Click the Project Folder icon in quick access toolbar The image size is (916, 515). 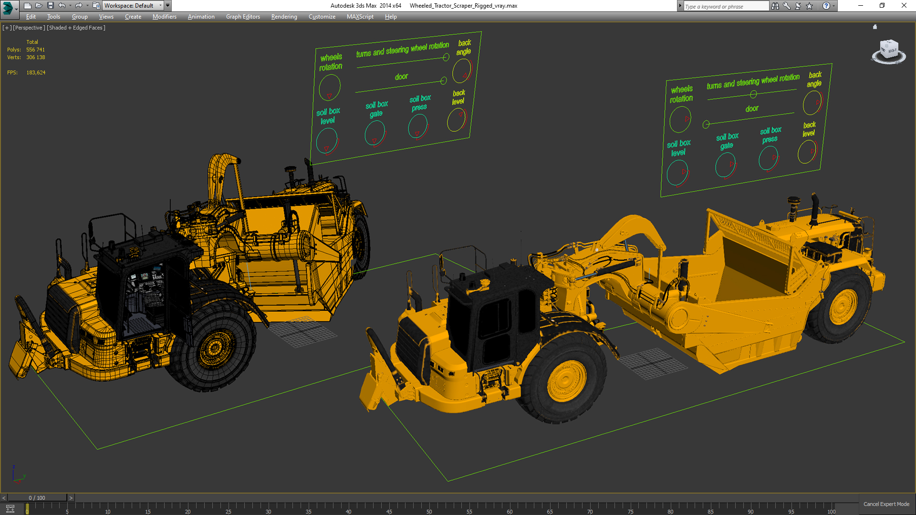click(96, 6)
